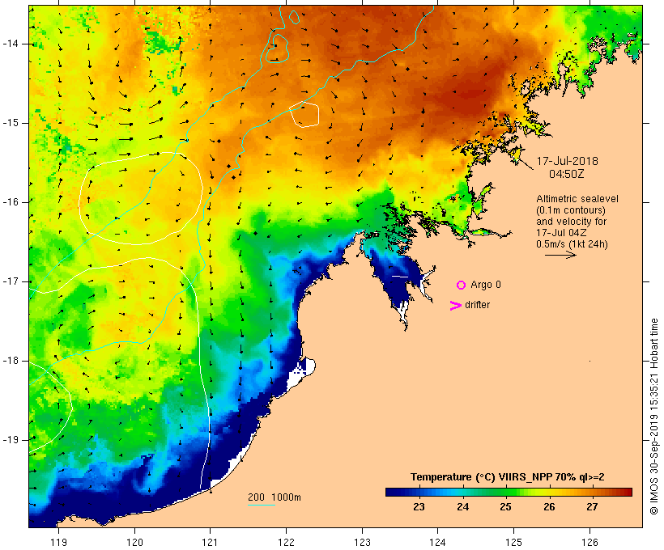Click the Argo 0 legend label

click(486, 285)
